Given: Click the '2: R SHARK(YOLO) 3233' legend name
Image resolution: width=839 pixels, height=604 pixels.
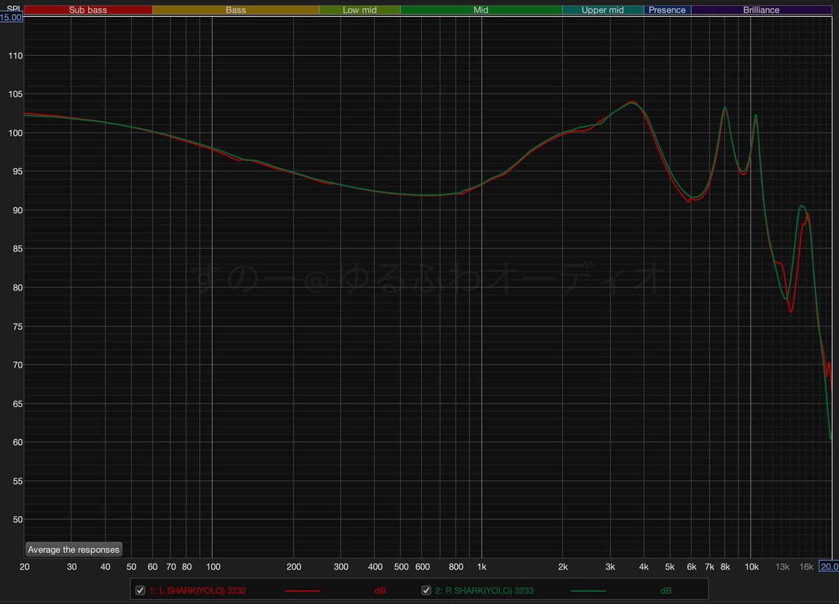Looking at the screenshot, I should click(484, 591).
